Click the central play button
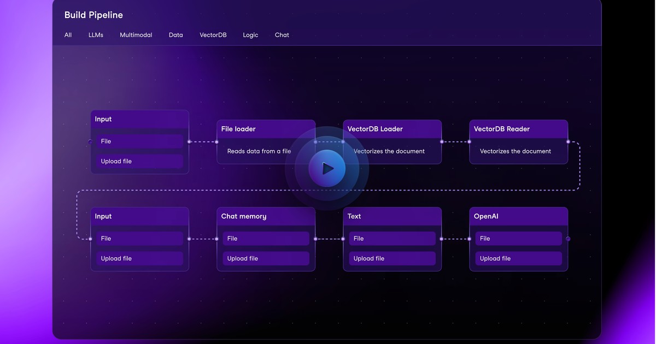The image size is (656, 344). click(327, 169)
